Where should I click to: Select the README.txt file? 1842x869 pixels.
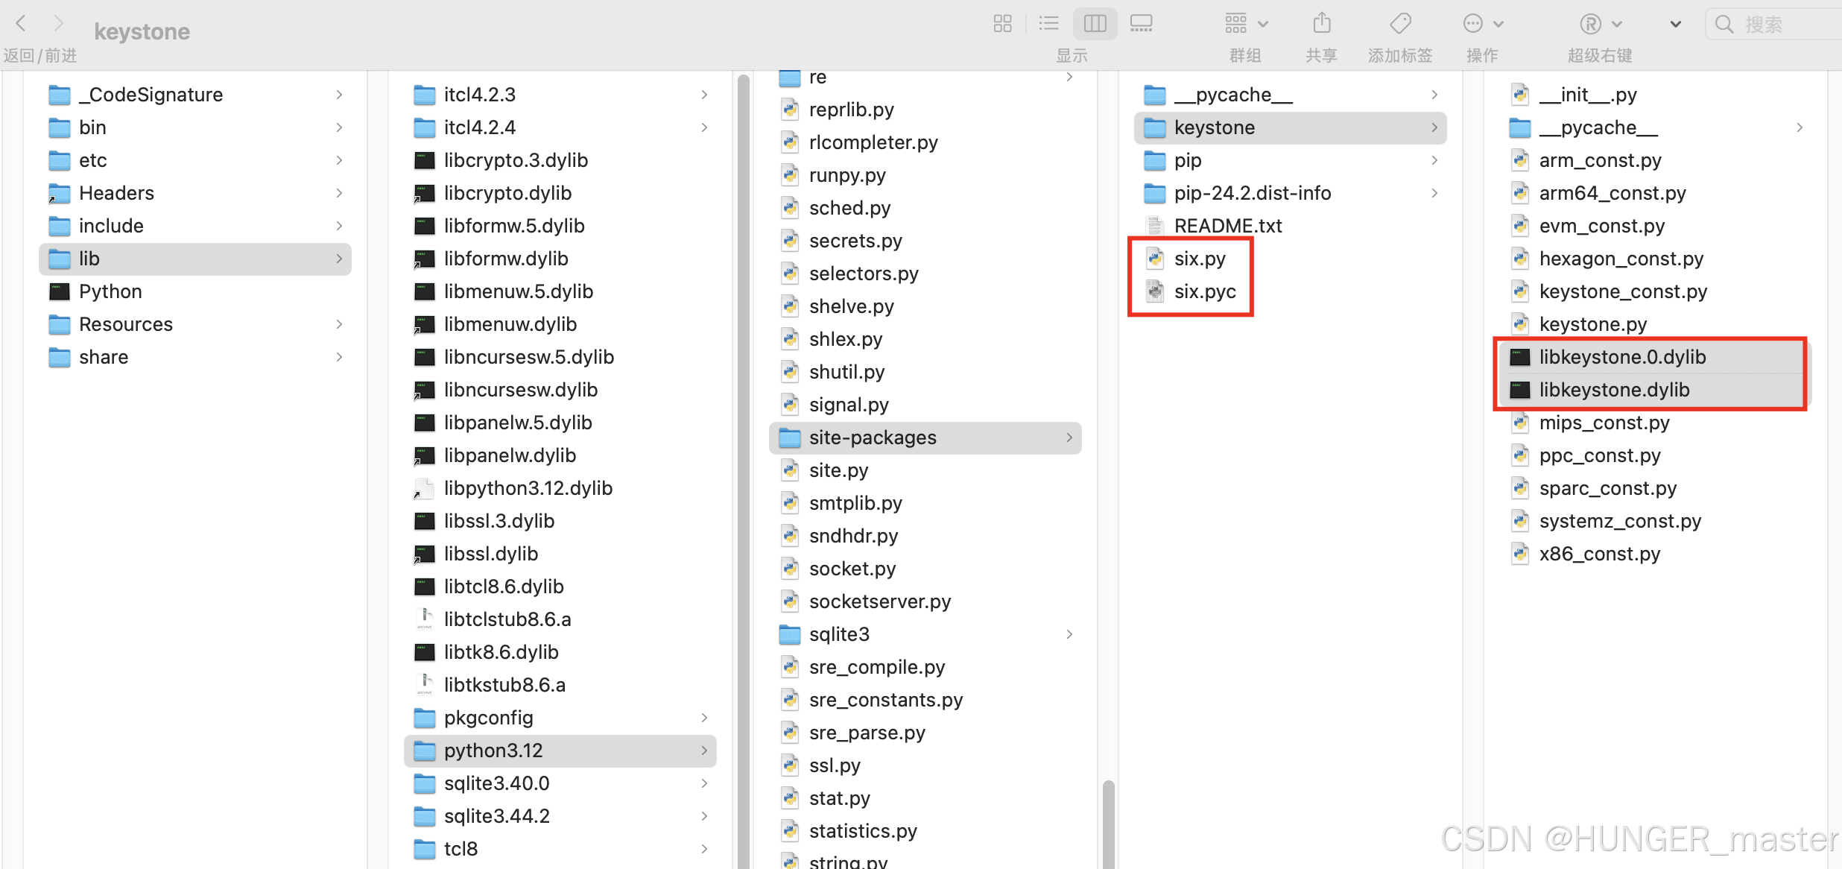(1227, 225)
